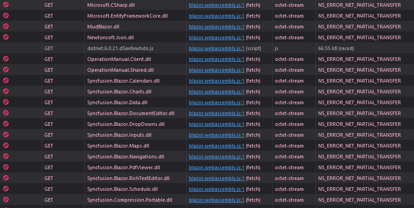Image resolution: width=414 pixels, height=208 pixels.
Task: Click blocked icon on Syncfusion.Blazor.DropDowns.dll row
Action: 6,124
